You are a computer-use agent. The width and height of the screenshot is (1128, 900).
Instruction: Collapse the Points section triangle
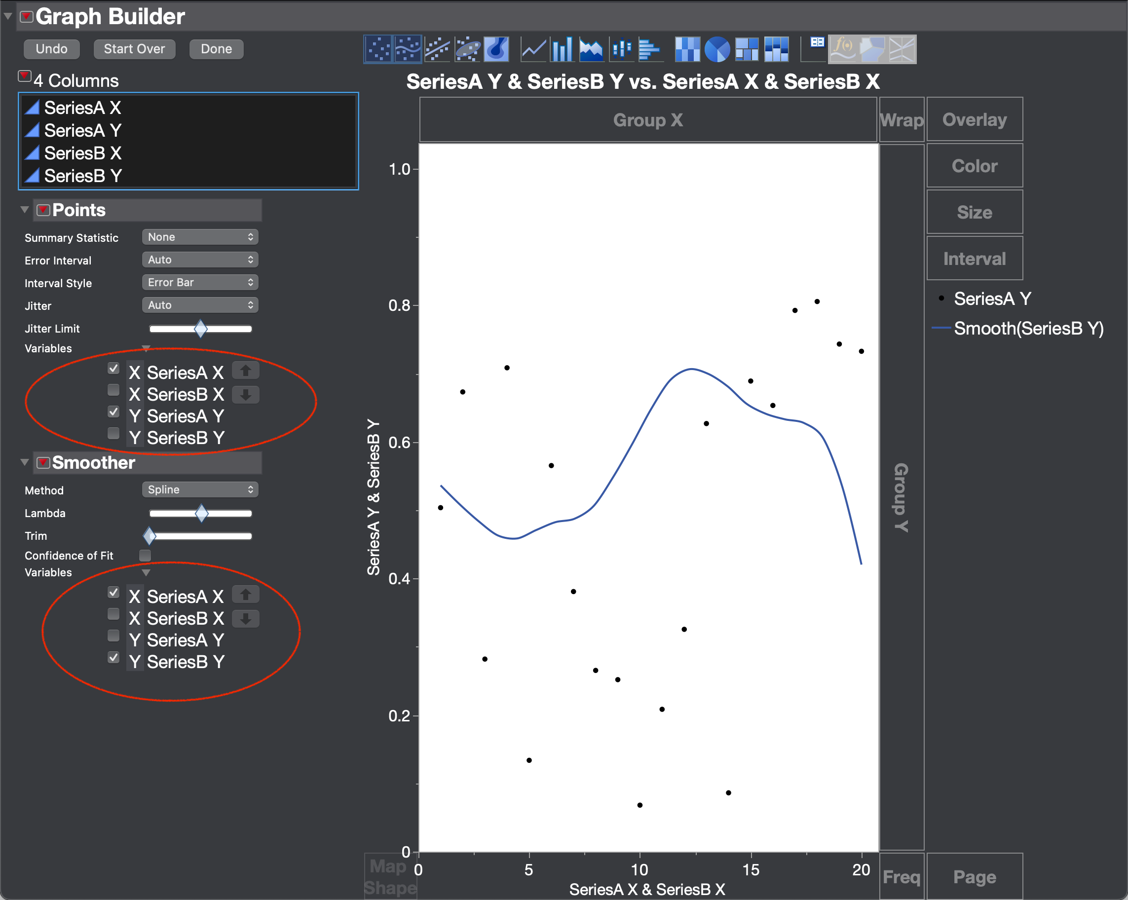click(24, 210)
